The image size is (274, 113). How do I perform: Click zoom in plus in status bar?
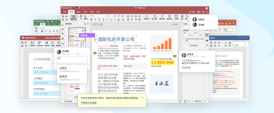(x=204, y=101)
